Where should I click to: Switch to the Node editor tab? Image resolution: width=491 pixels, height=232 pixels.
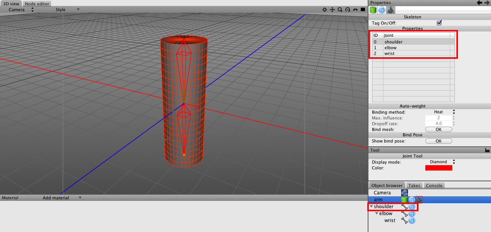pos(37,4)
